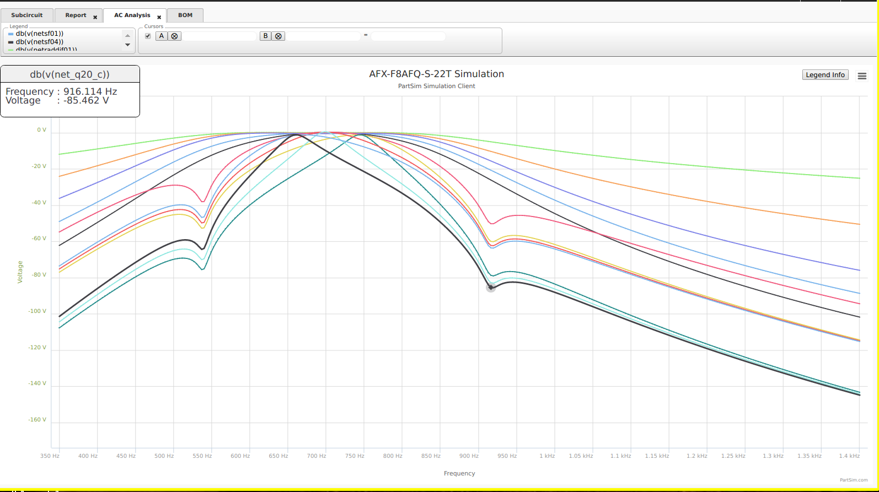Clear cursor B with its circled-X icon
The height and width of the screenshot is (492, 879).
click(278, 36)
